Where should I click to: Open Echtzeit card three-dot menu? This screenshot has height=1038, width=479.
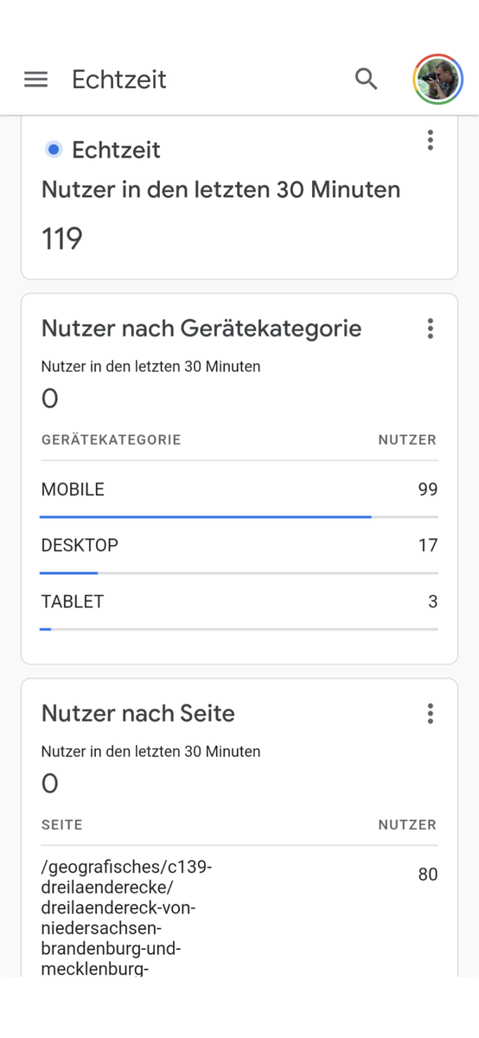[x=430, y=140]
